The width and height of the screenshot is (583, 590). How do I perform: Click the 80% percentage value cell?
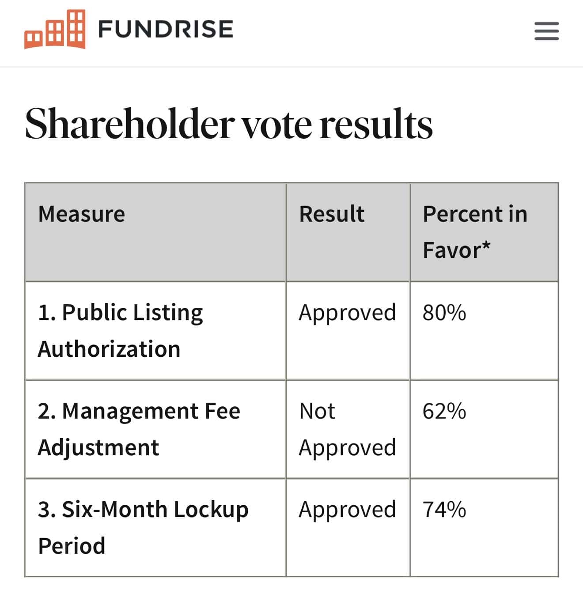pyautogui.click(x=443, y=313)
